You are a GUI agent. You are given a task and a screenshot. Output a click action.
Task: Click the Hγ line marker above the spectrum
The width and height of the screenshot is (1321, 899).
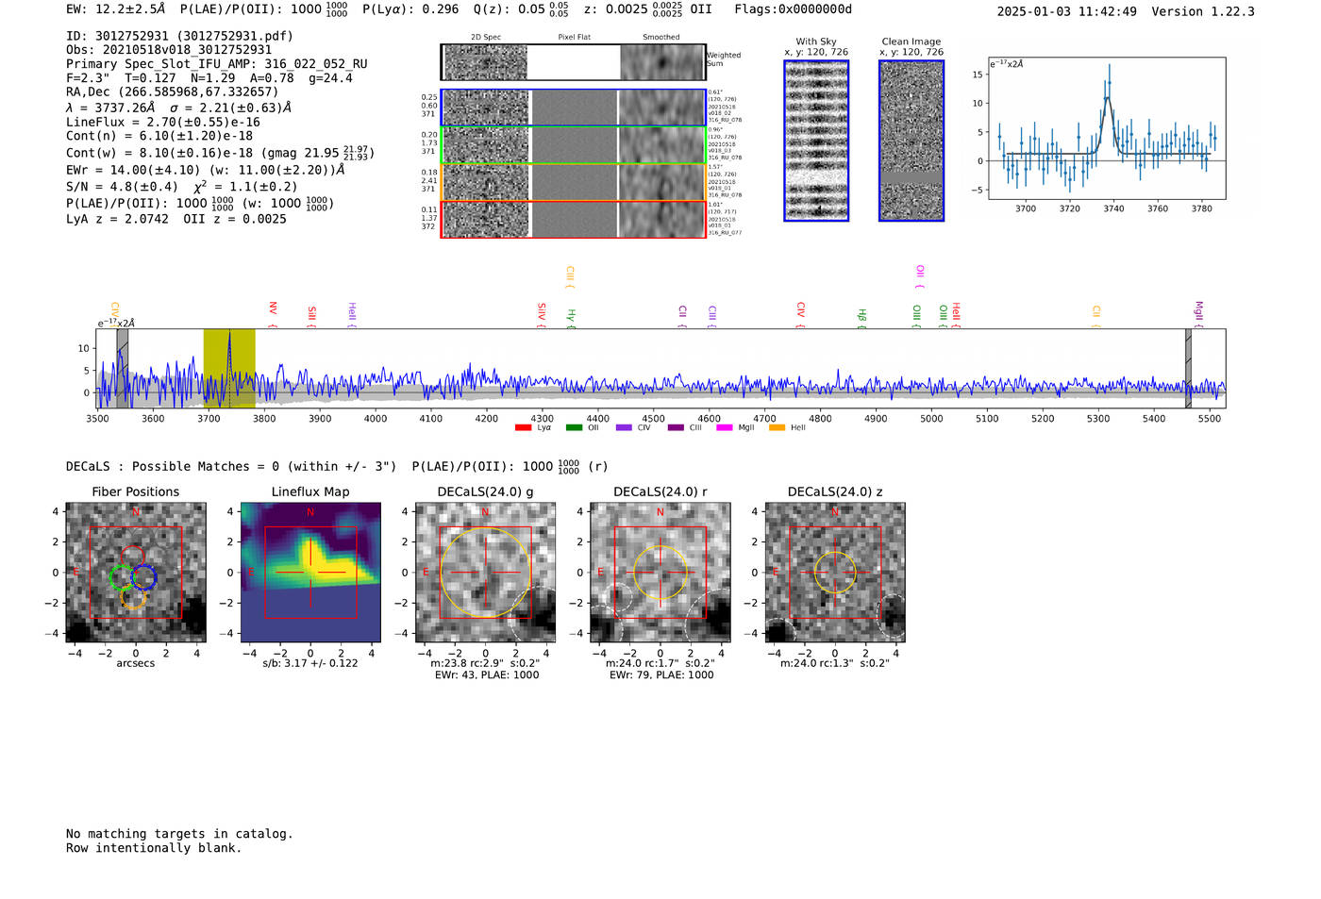coord(571,318)
